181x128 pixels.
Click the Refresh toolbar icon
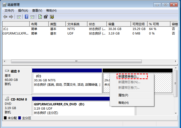40,17
